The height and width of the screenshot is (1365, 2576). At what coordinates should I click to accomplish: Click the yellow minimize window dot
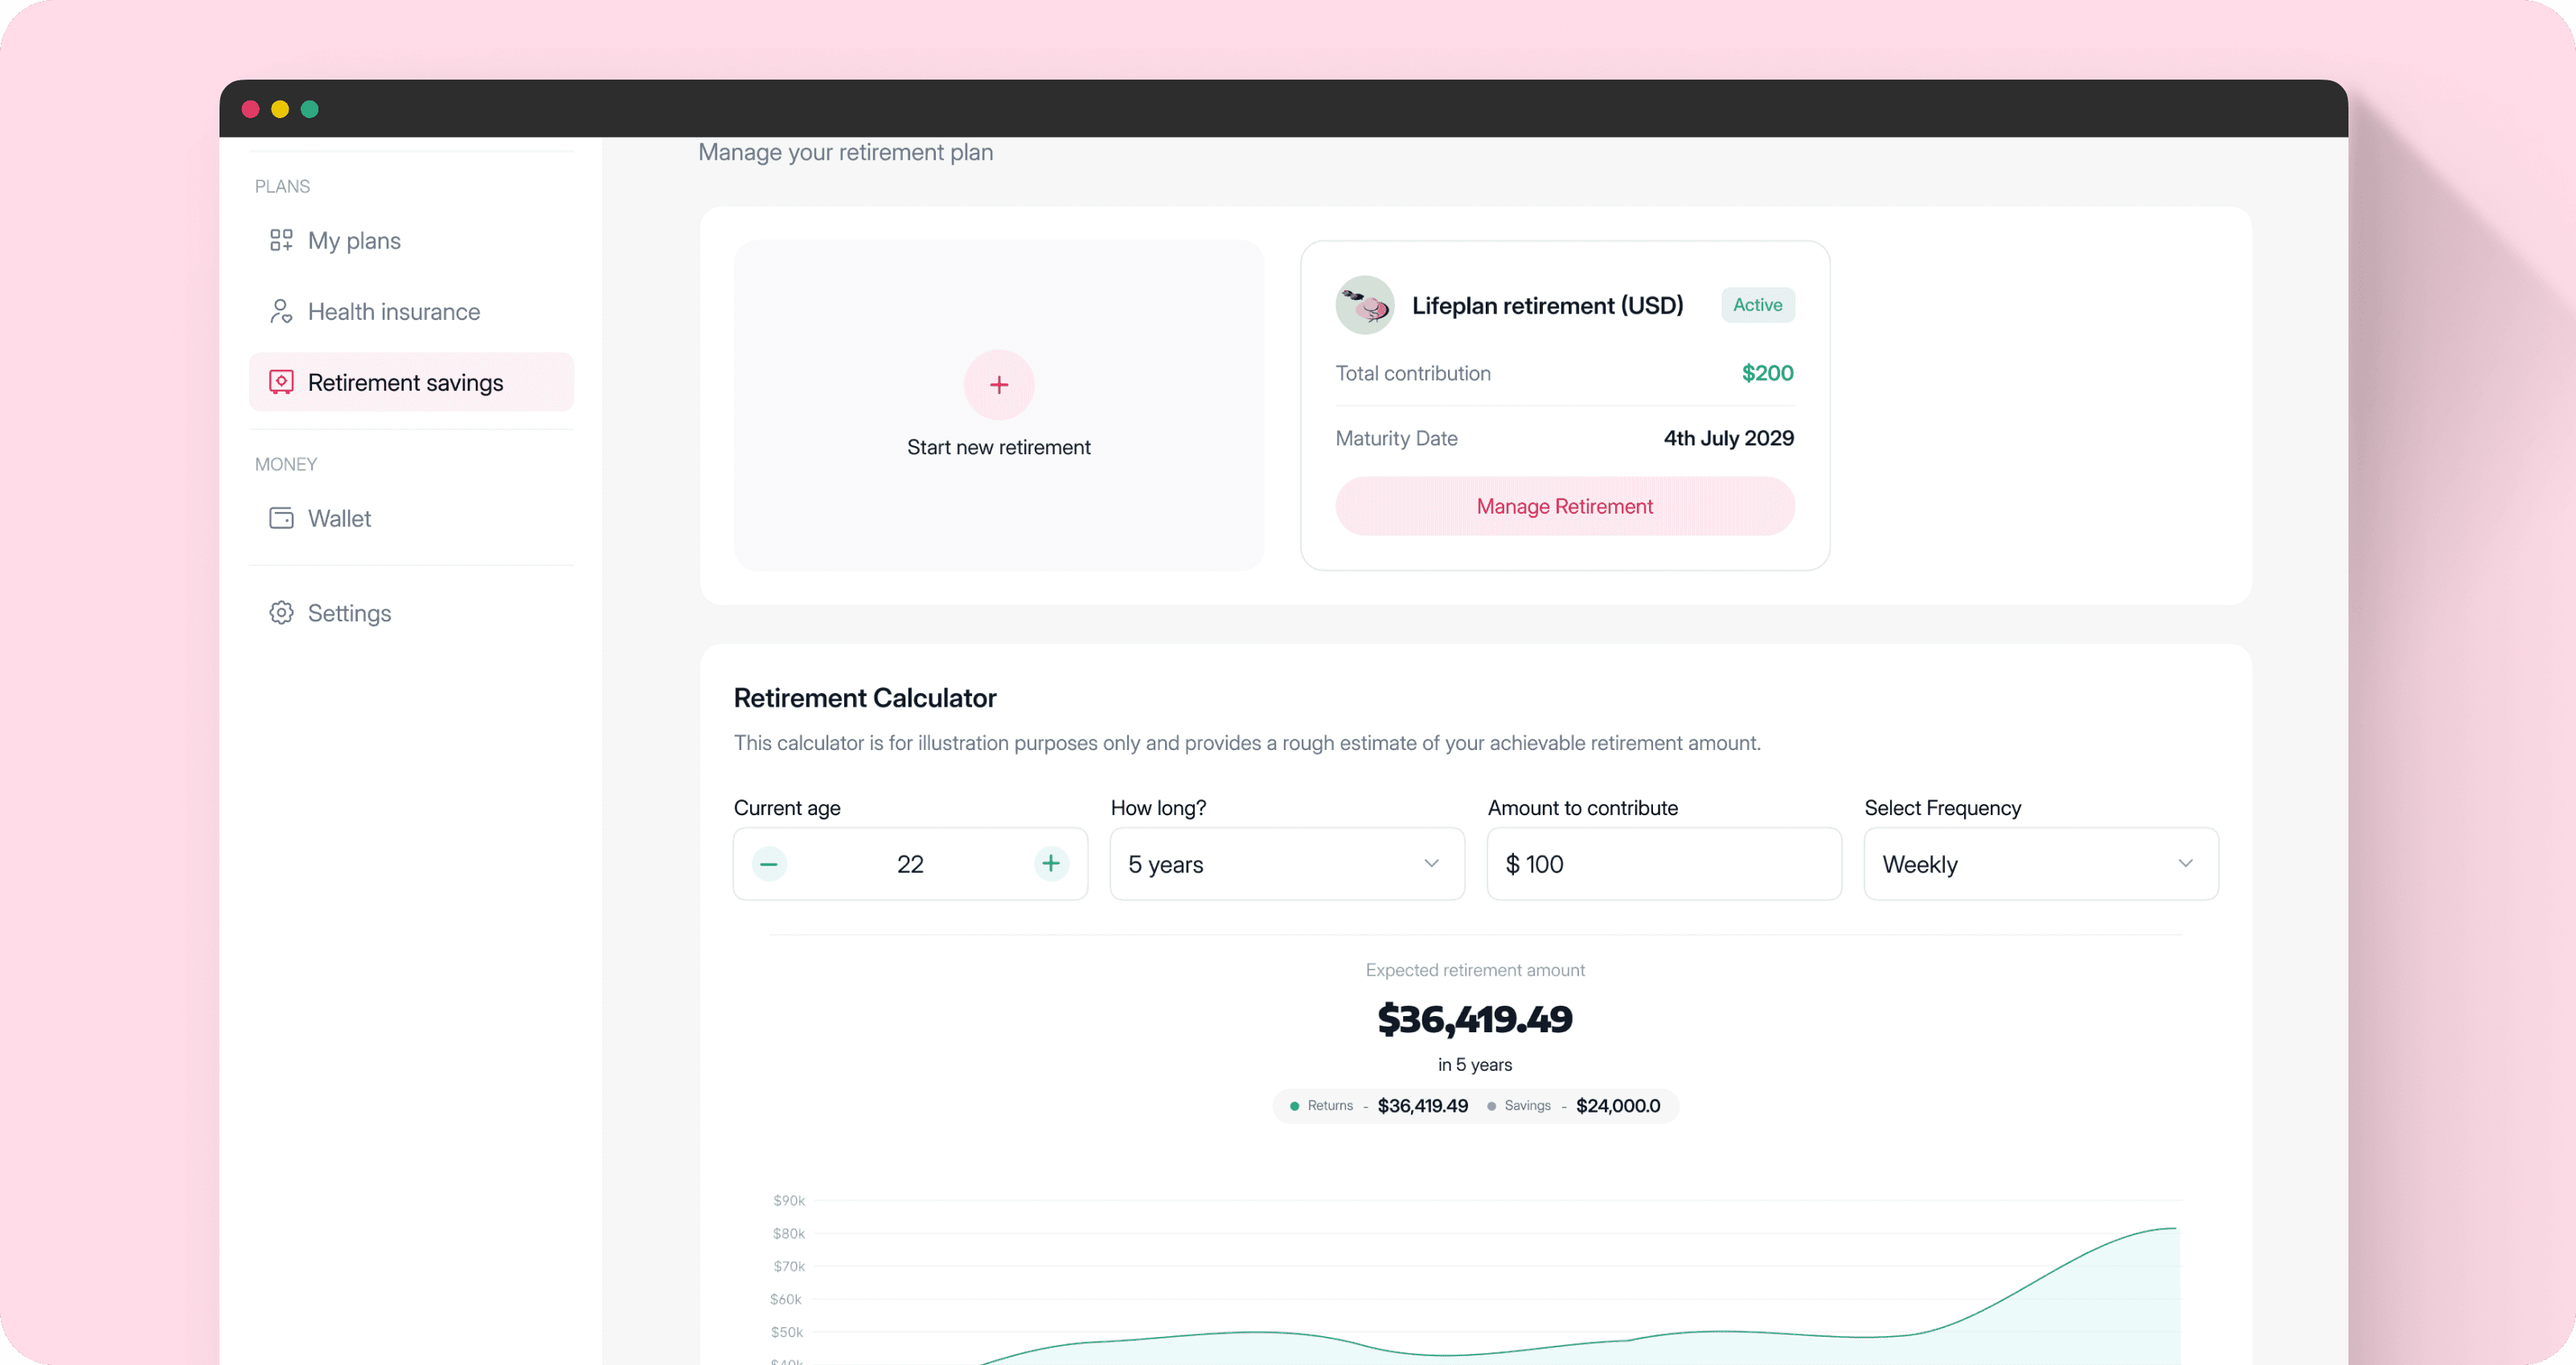coord(280,109)
